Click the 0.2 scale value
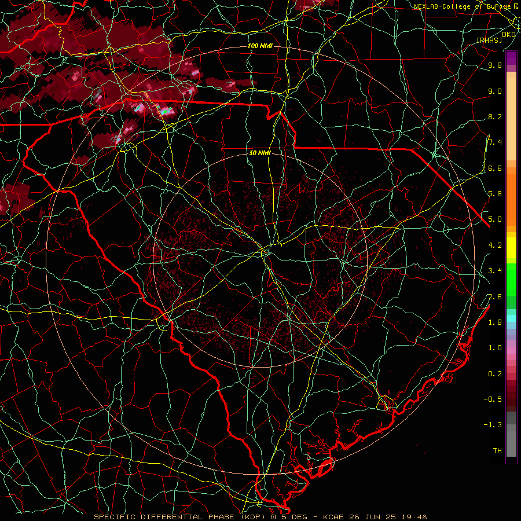This screenshot has width=521, height=521. coord(495,374)
